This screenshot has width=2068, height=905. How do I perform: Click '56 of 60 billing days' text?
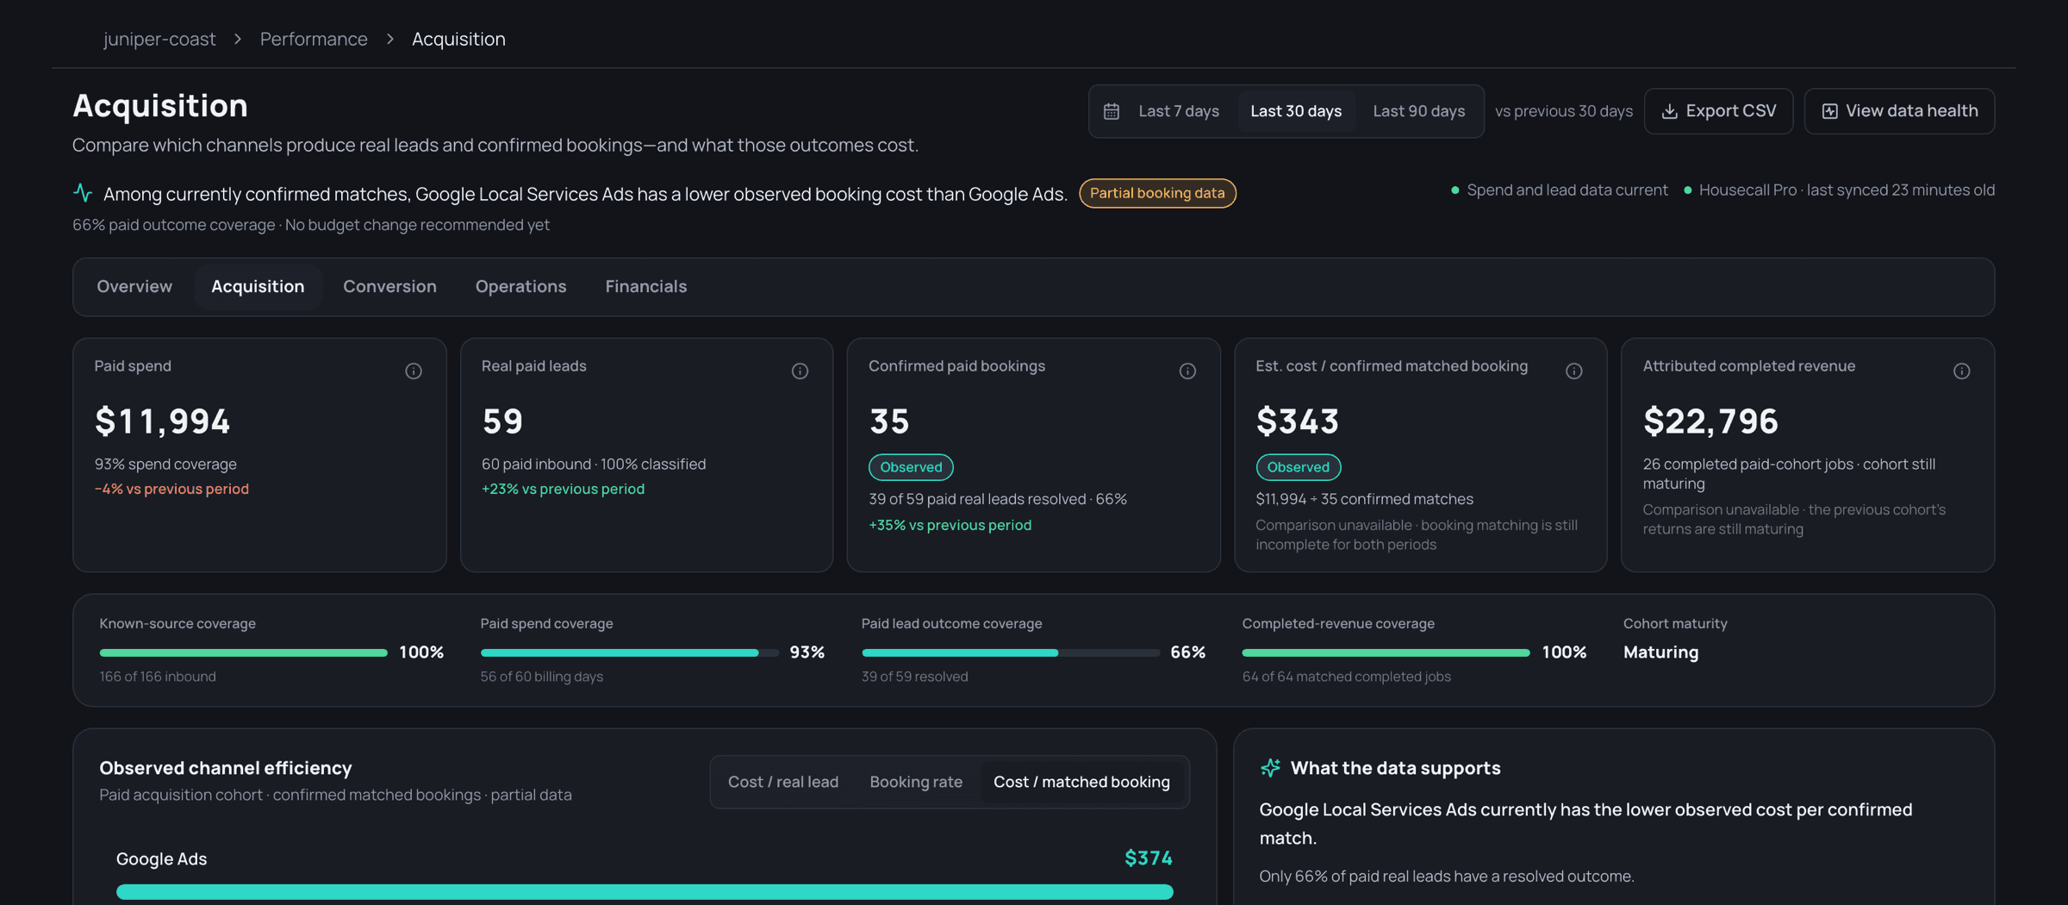point(541,677)
